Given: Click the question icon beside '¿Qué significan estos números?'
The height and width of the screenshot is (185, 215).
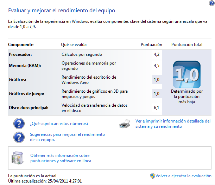Looking at the screenshot, I should tap(18, 124).
